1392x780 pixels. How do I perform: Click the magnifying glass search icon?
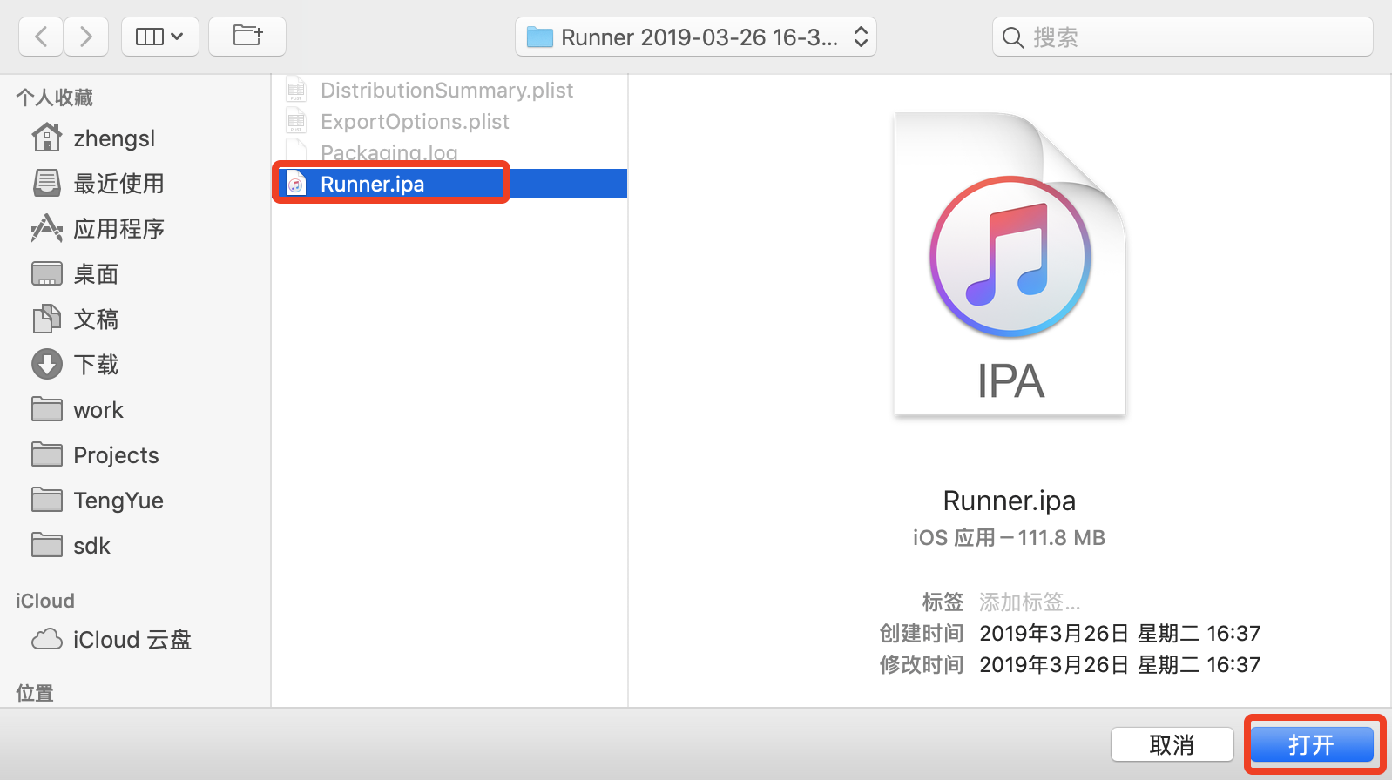[x=1012, y=37]
